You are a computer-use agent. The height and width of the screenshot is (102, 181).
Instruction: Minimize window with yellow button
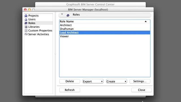point(29,9)
